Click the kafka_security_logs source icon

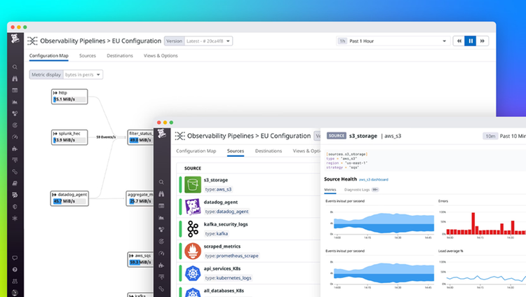193,228
